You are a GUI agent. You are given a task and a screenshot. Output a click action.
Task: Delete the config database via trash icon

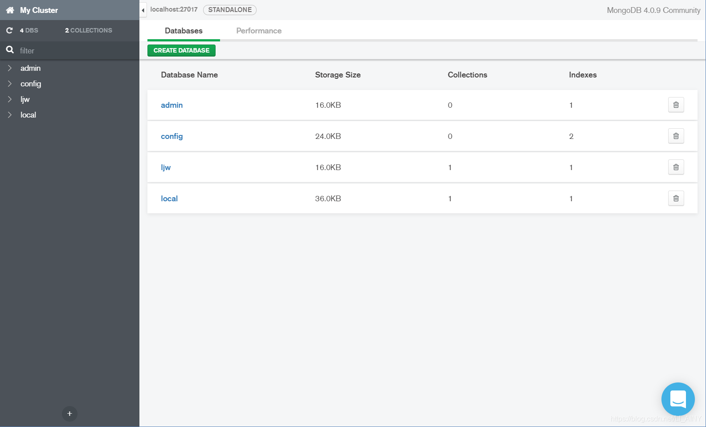(x=676, y=136)
